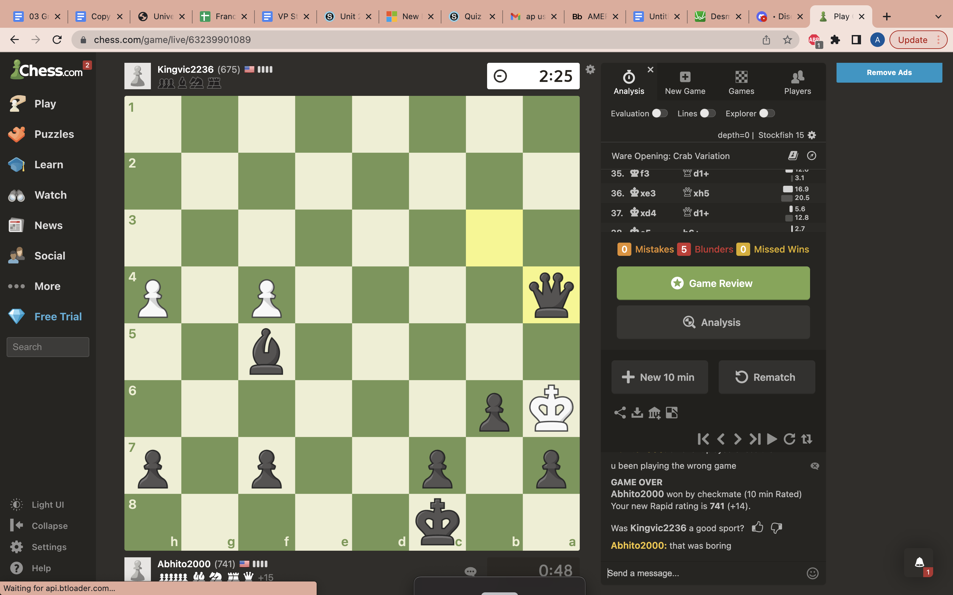
Task: Enable the Evaluation toggle
Action: pyautogui.click(x=659, y=113)
